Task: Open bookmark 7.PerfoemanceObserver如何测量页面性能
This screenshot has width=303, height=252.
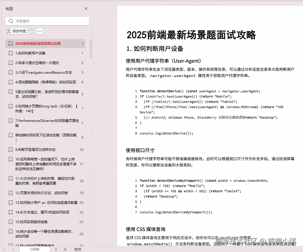Action: 45,123
